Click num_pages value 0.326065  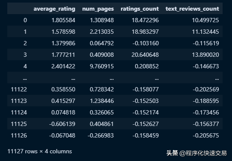click(x=102, y=112)
